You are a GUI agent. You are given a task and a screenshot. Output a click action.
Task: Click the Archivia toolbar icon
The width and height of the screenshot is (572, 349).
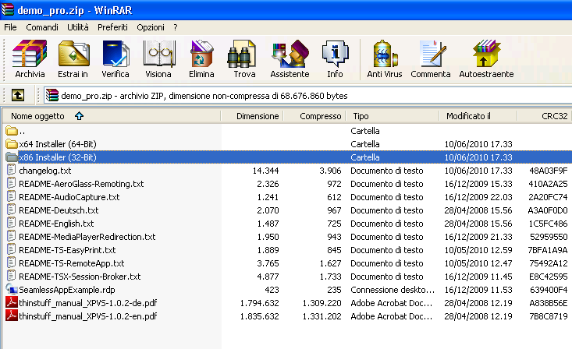pyautogui.click(x=30, y=54)
